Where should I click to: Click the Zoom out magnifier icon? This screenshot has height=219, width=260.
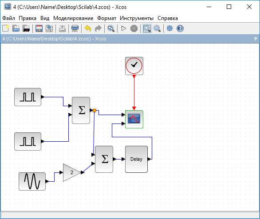157,28
